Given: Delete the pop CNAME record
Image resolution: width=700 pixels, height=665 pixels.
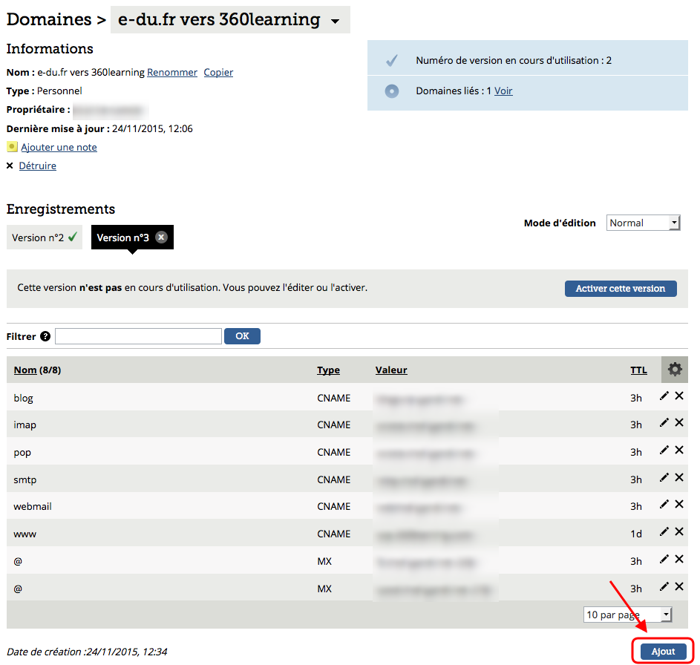Looking at the screenshot, I should point(679,451).
